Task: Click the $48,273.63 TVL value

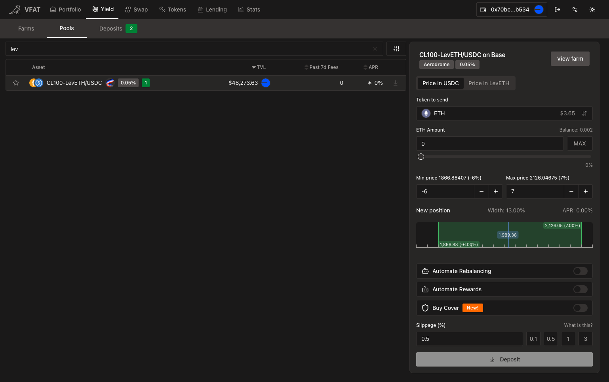Action: point(243,83)
